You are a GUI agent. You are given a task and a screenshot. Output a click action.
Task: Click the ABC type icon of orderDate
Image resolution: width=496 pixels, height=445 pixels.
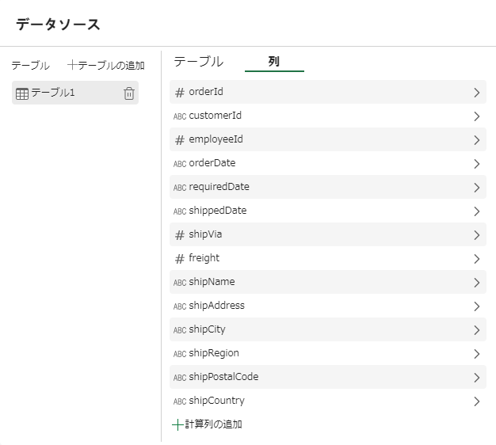point(180,164)
